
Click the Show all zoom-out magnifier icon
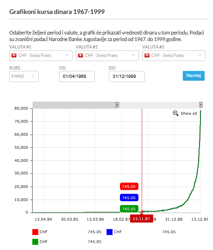point(175,113)
